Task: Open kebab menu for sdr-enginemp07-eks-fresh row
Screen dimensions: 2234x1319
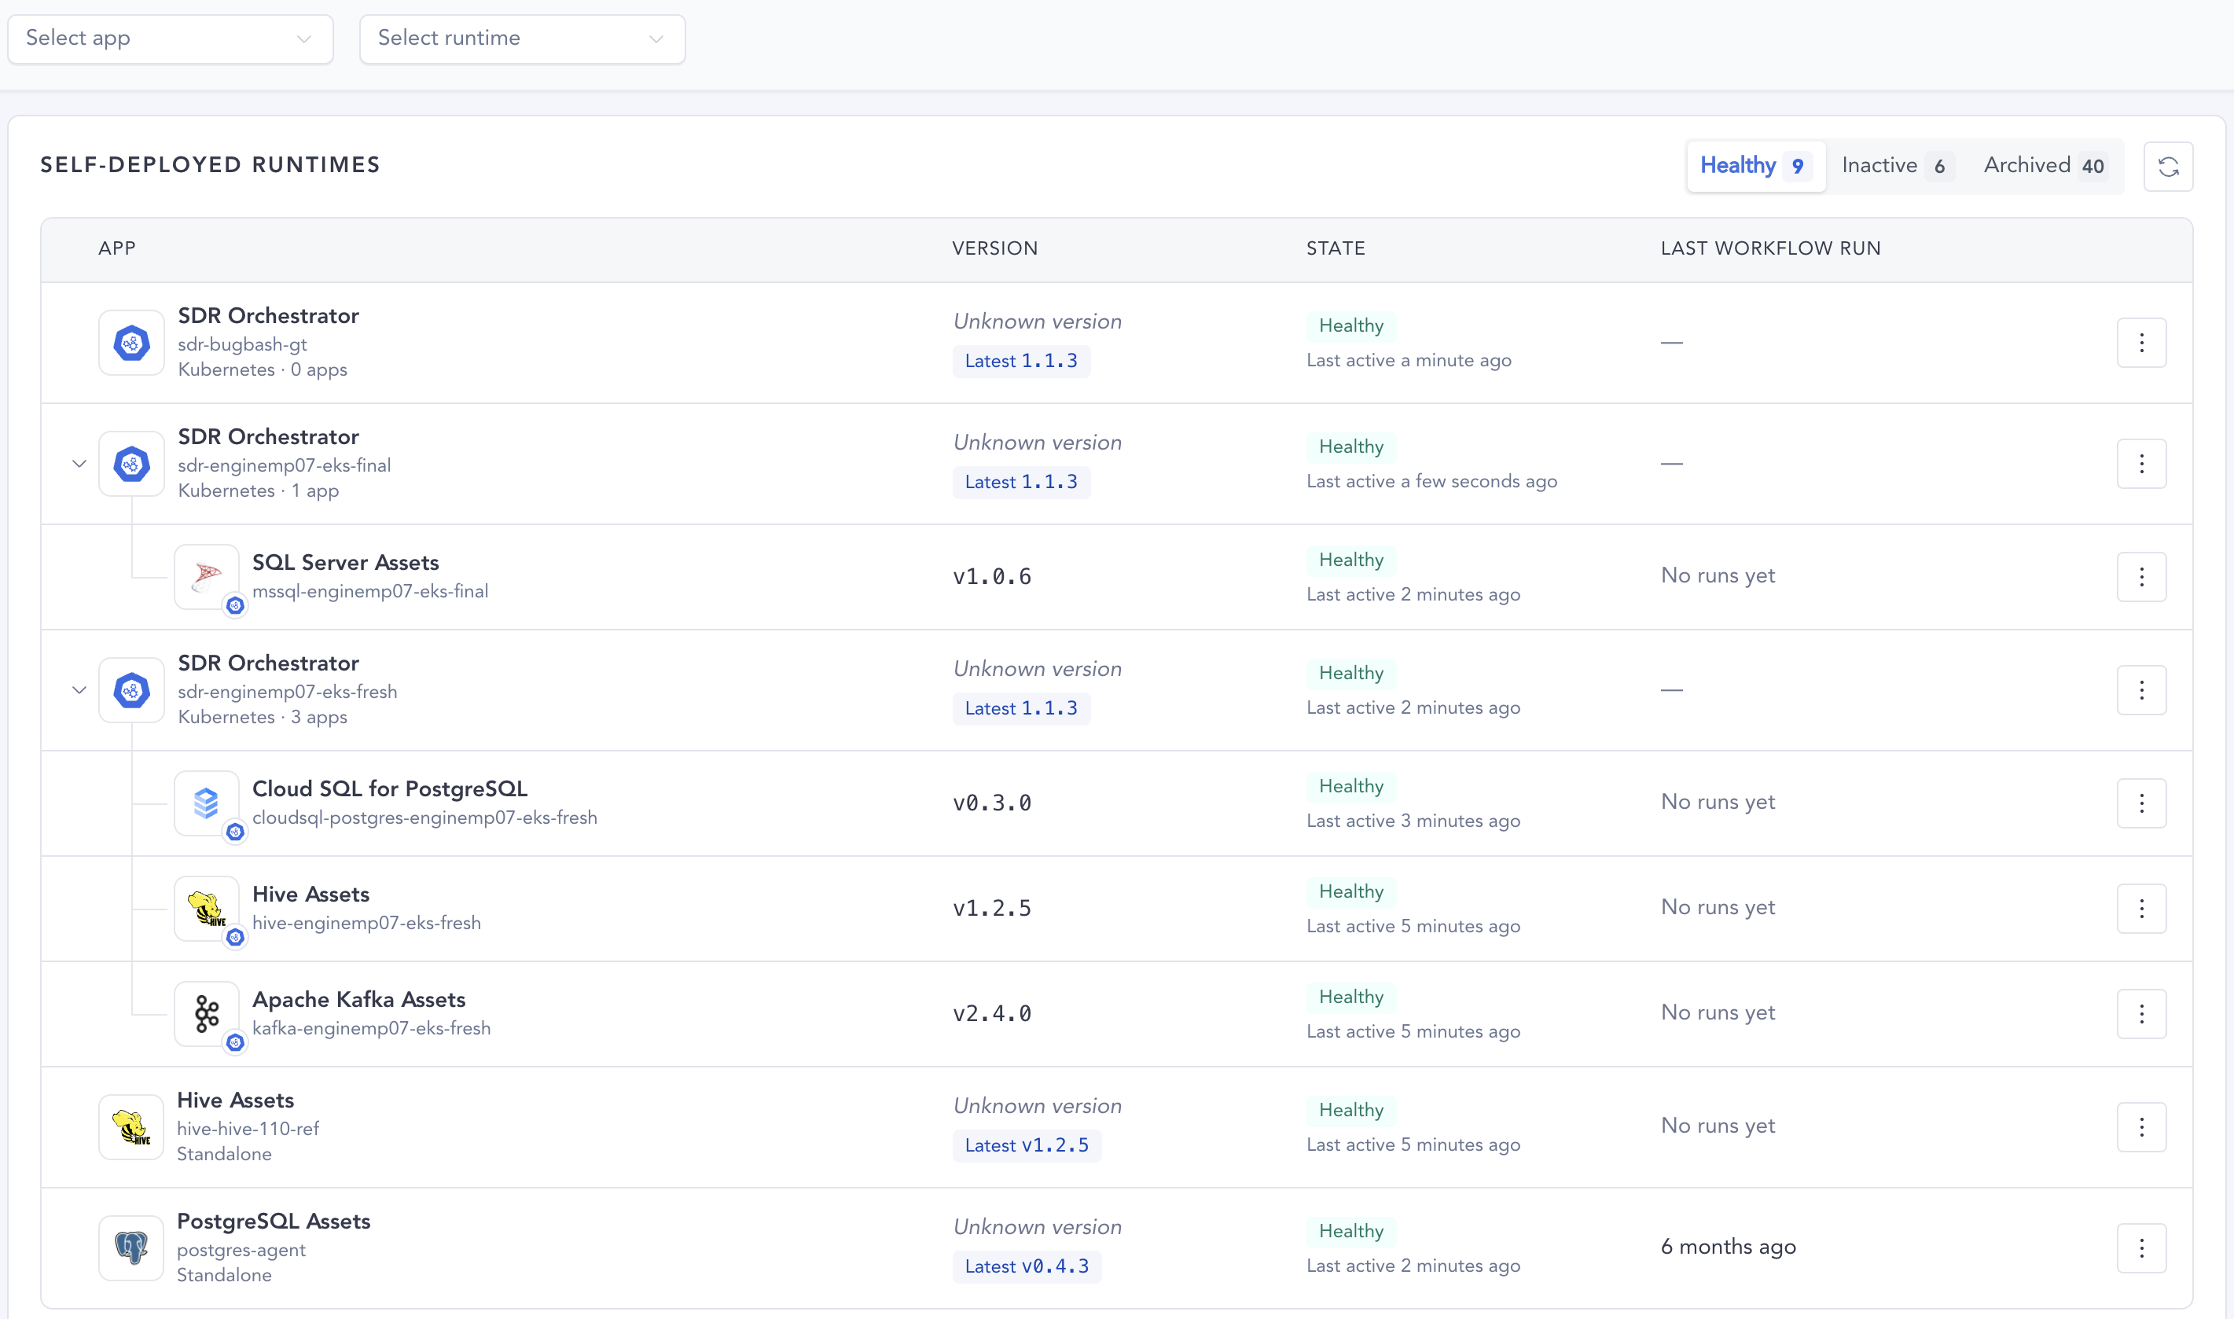Action: 2140,689
